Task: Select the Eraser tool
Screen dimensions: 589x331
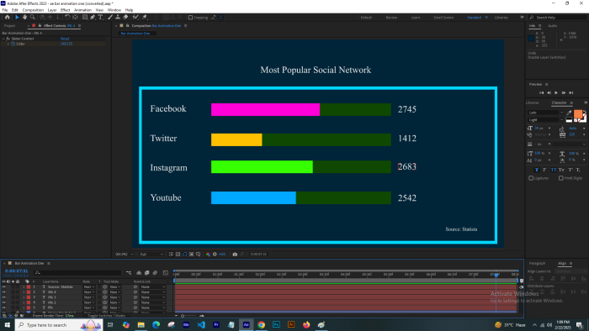Action: 125,18
